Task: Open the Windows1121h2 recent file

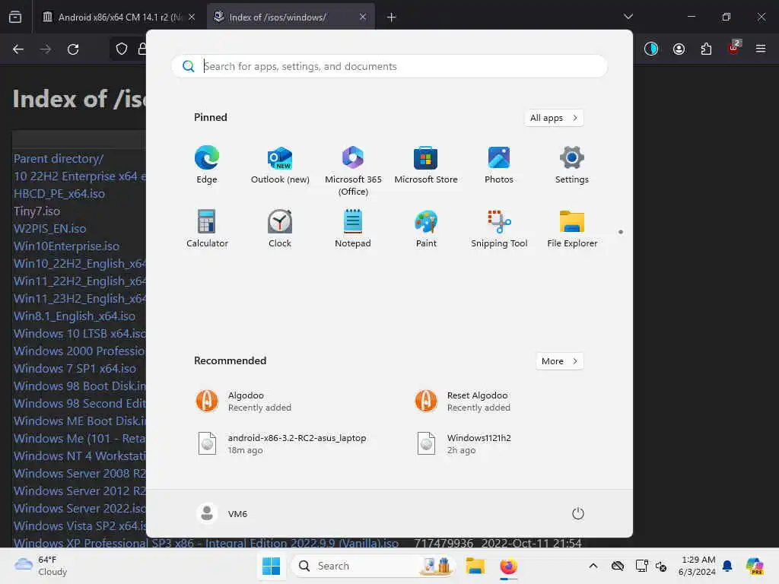Action: coord(463,443)
